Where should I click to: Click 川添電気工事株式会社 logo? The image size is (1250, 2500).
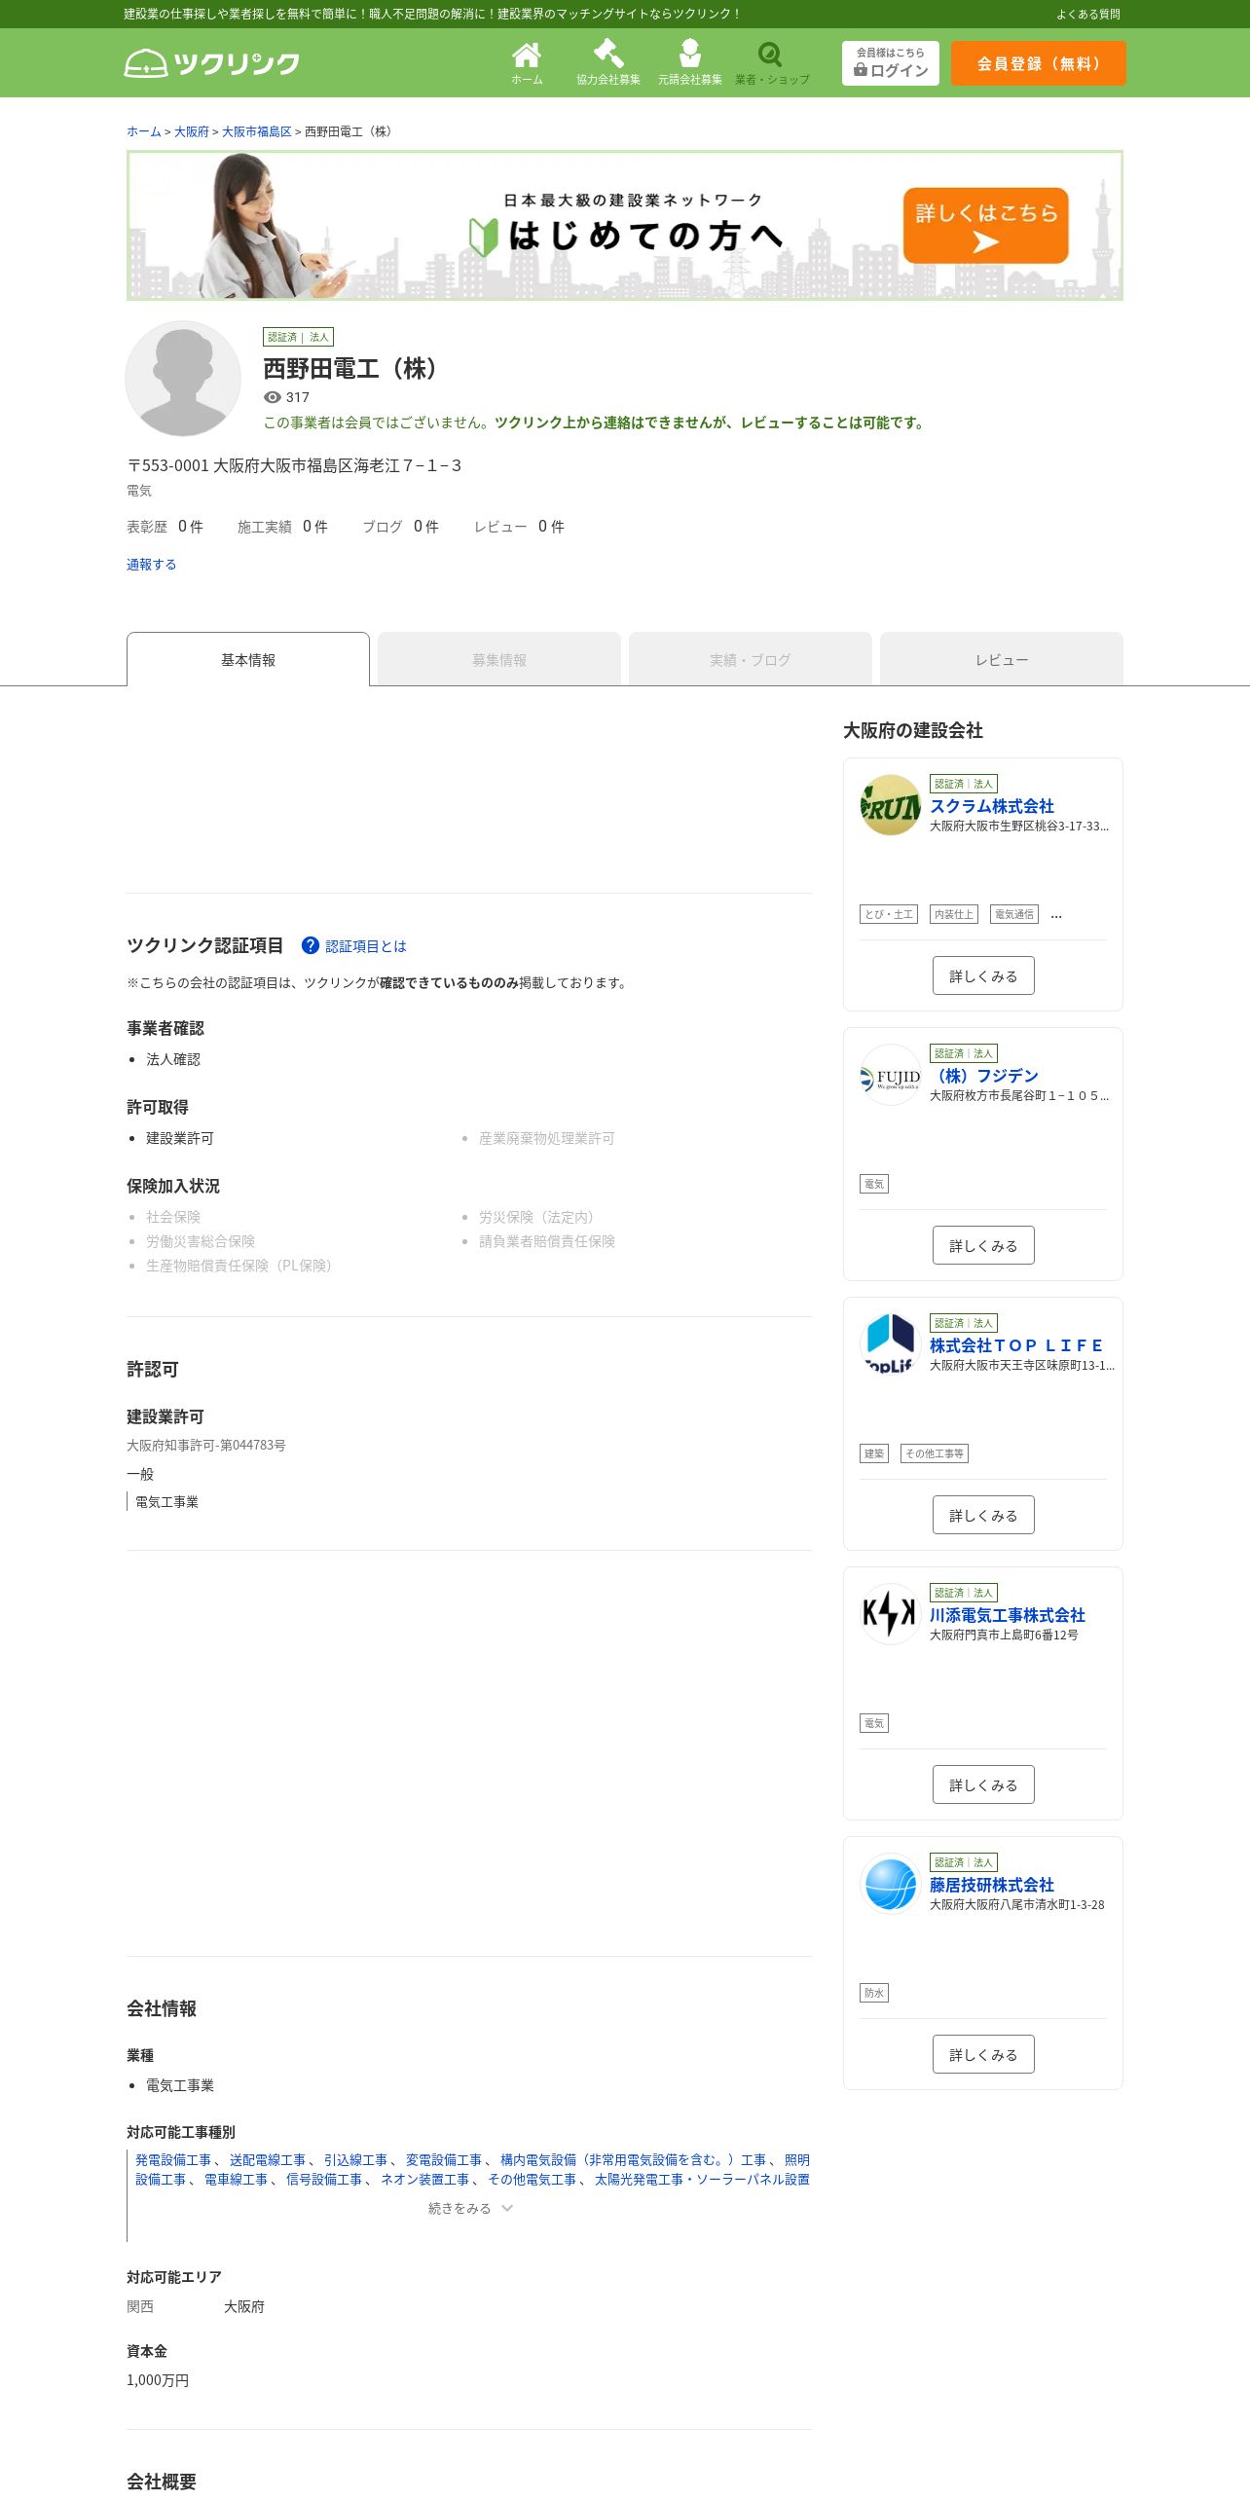[x=891, y=1614]
